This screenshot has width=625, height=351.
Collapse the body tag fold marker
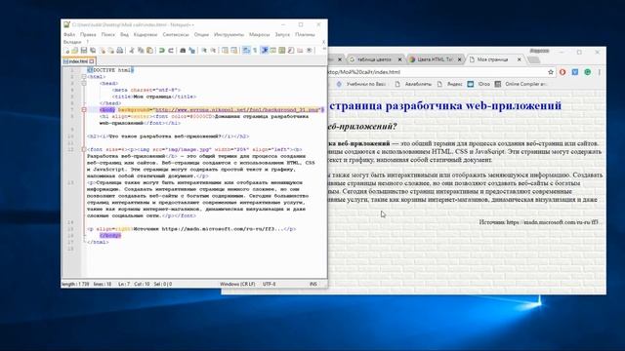pyautogui.click(x=84, y=110)
